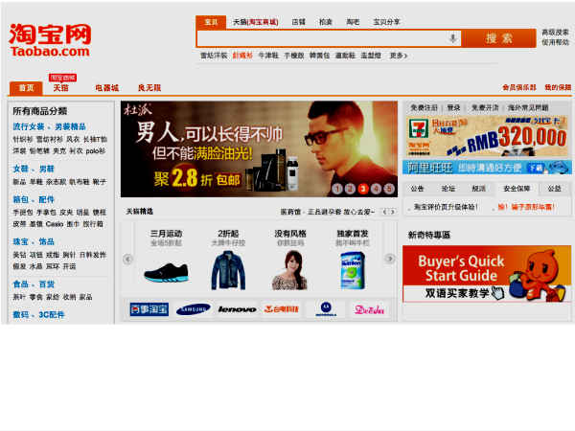575x431 pixels.
Task: Open the 免费注册 register link
Action: 424,107
